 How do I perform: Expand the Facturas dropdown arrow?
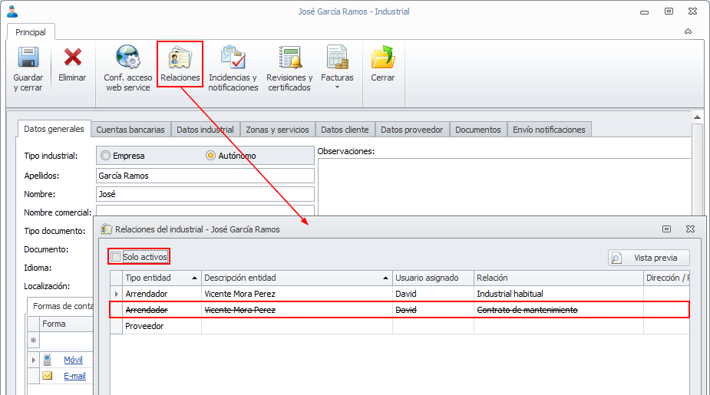click(x=337, y=87)
